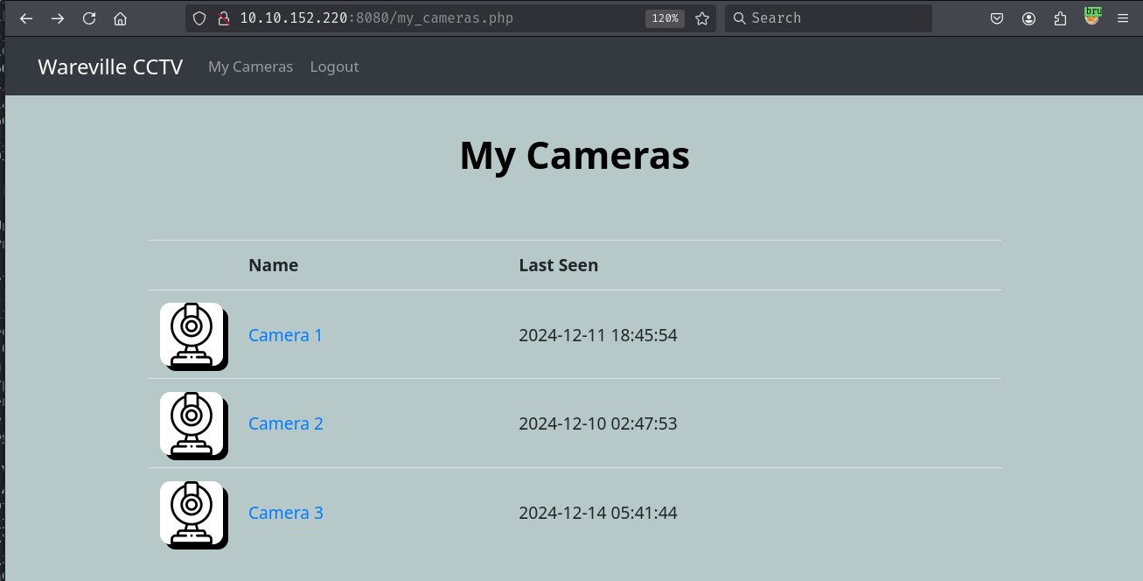Open the Firefox hamburger menu
1143x581 pixels.
click(1123, 18)
